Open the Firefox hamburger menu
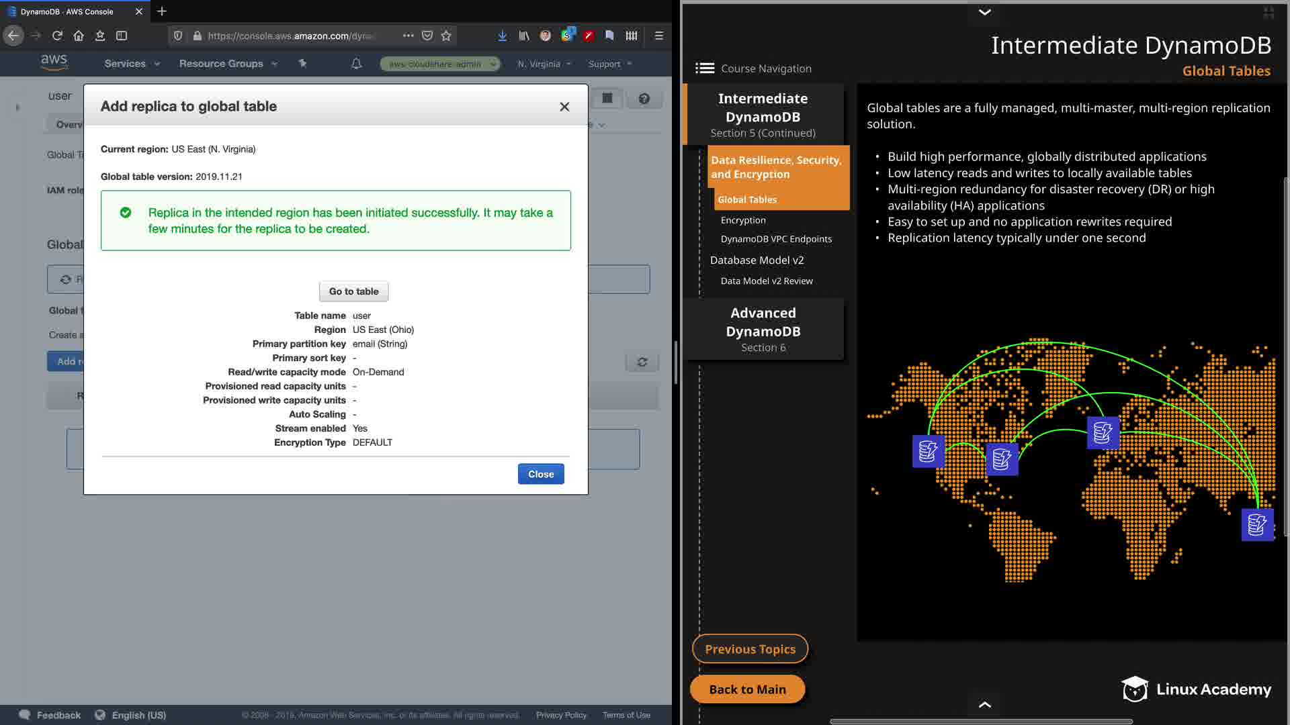 point(658,36)
